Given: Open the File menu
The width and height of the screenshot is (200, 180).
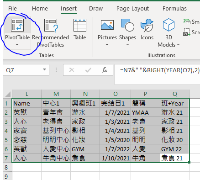Looking at the screenshot, I should (12, 9).
